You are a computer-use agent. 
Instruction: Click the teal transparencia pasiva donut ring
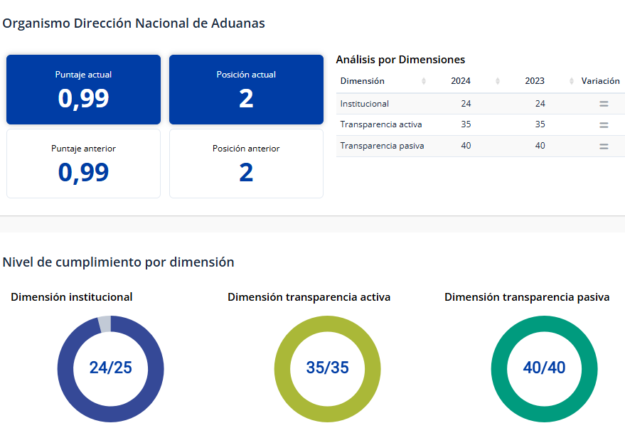pyautogui.click(x=500, y=368)
